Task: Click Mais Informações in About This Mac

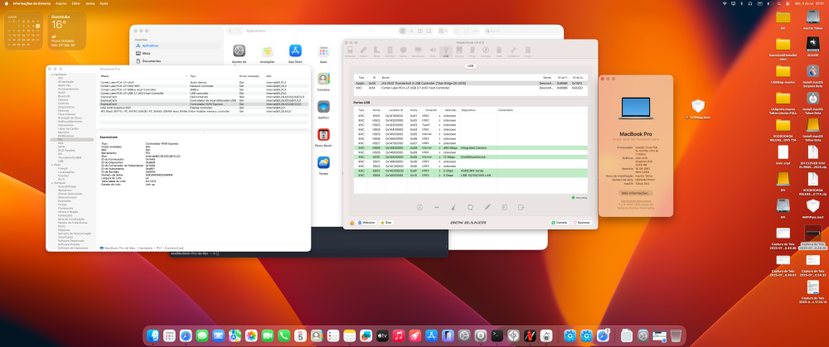Action: 636,193
